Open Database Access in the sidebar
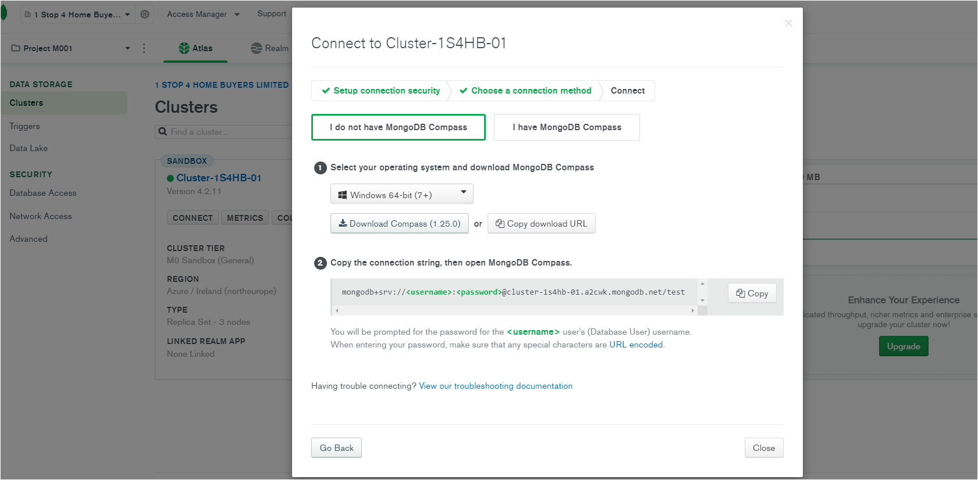Image resolution: width=978 pixels, height=480 pixels. click(x=43, y=193)
